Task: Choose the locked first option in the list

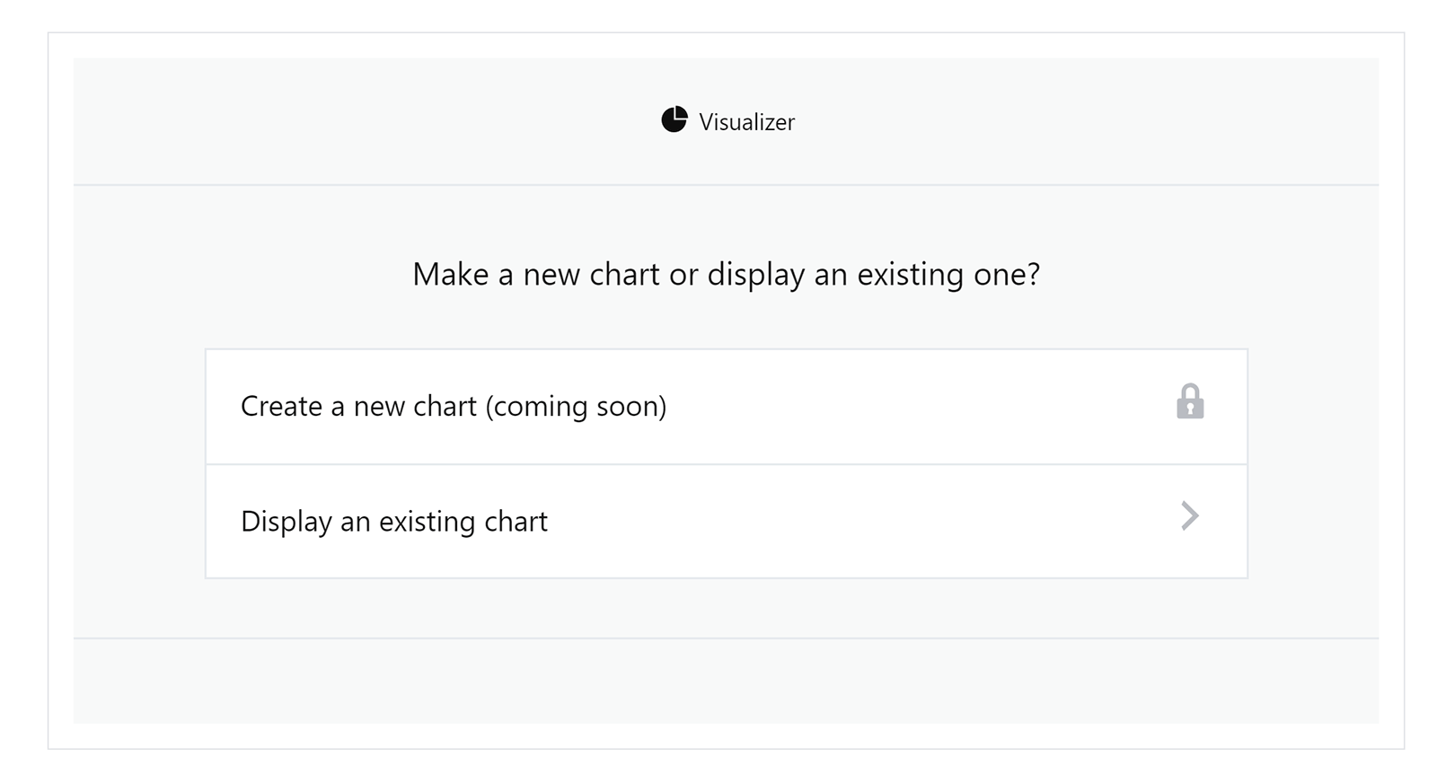Action: (x=726, y=407)
